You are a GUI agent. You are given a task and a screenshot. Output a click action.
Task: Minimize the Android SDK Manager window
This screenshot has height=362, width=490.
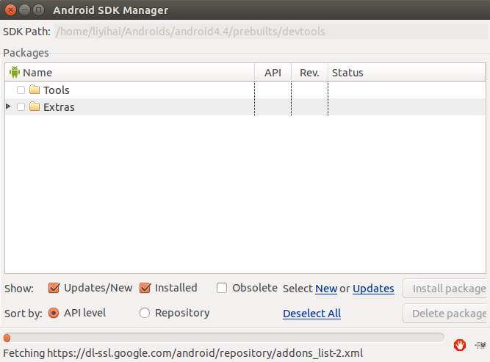click(x=24, y=10)
